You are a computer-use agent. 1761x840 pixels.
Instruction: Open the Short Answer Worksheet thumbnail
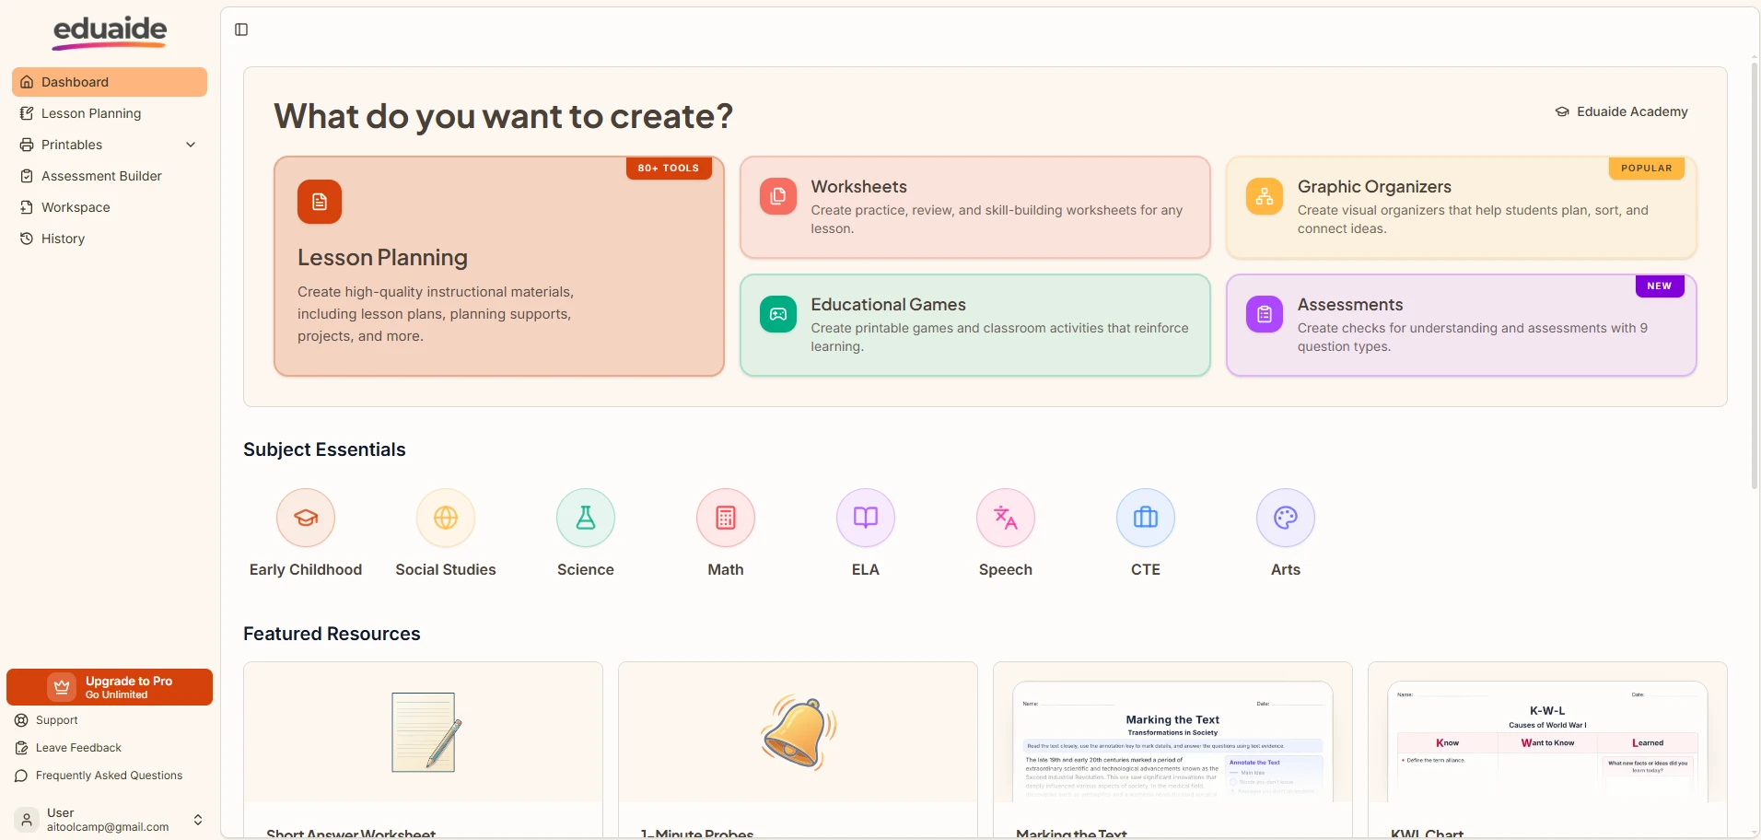tap(424, 732)
